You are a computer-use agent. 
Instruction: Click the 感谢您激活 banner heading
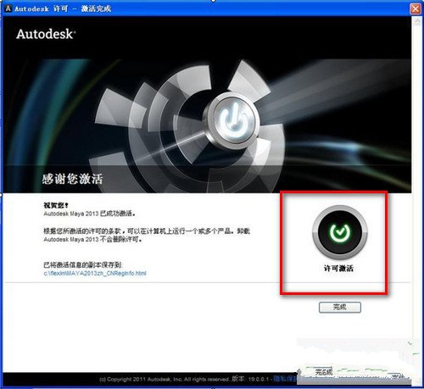coord(72,179)
